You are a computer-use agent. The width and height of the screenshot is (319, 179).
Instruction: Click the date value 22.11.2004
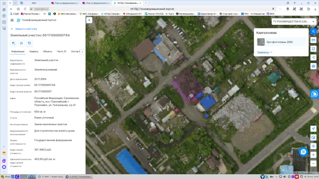click(40, 79)
